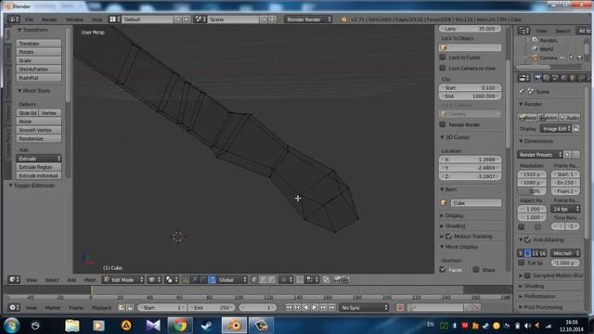Open the Mitchell filter dropdown
Screen dimensions: 594x334
[565, 253]
